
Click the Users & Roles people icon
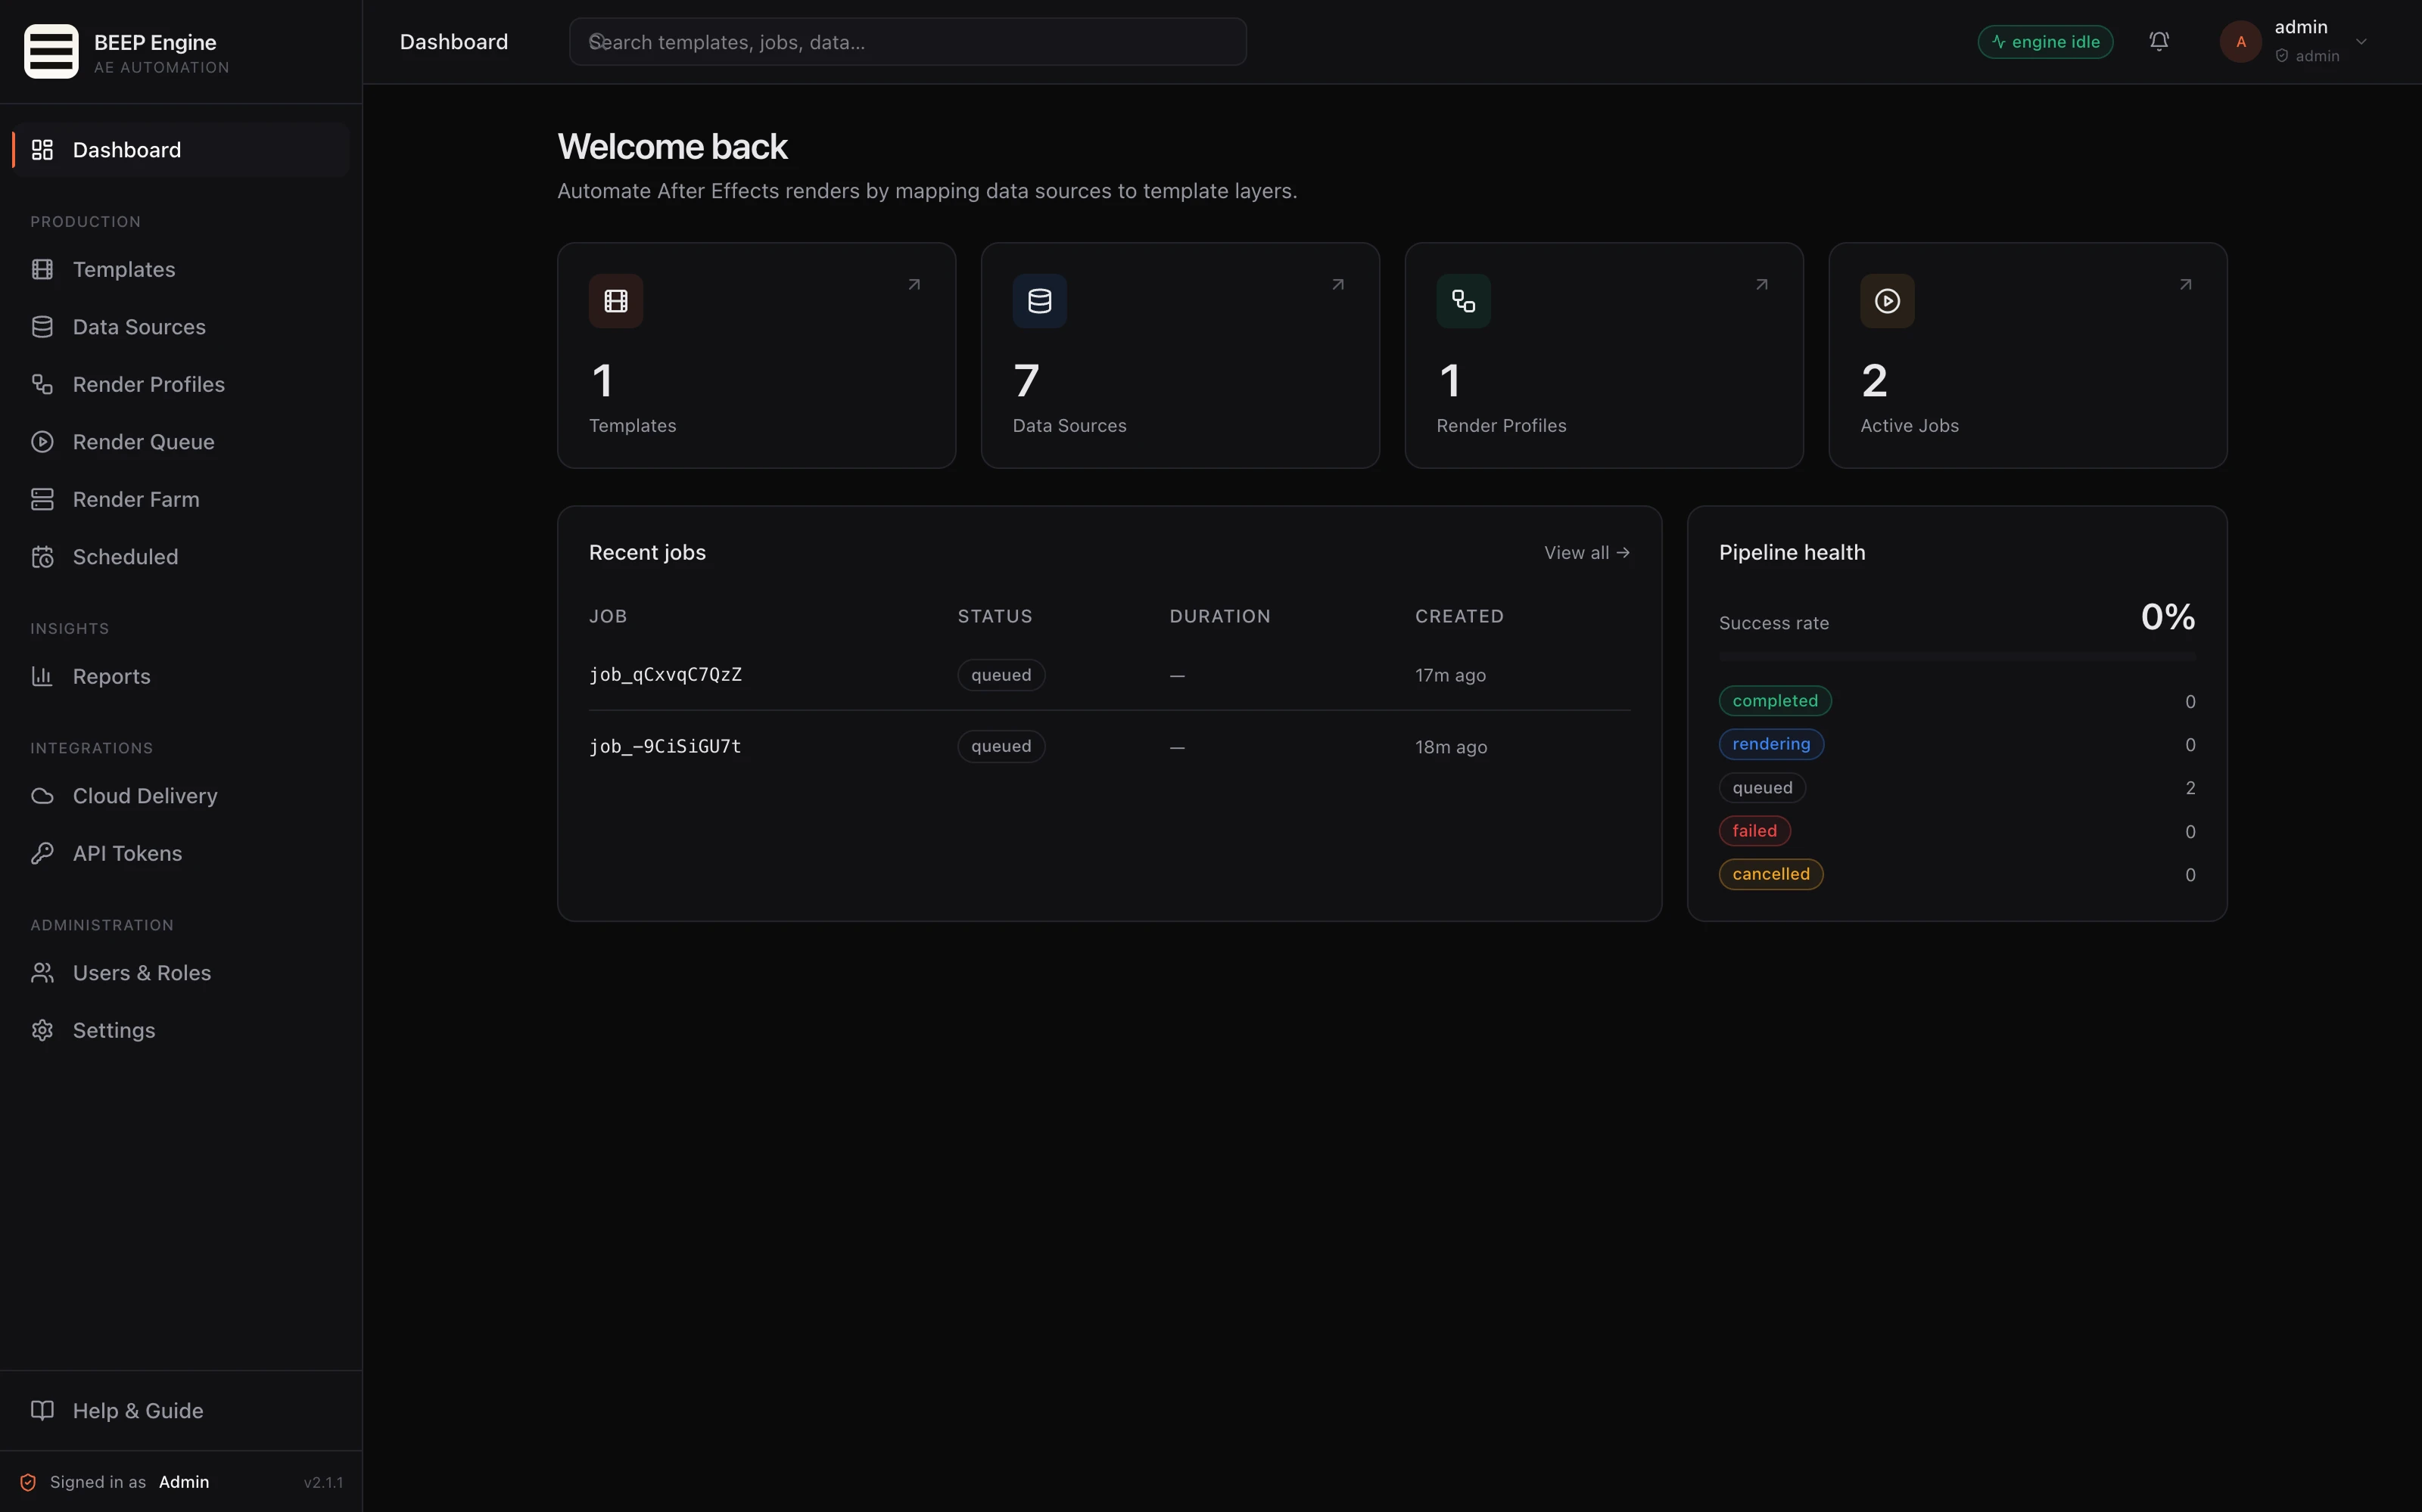tap(42, 973)
